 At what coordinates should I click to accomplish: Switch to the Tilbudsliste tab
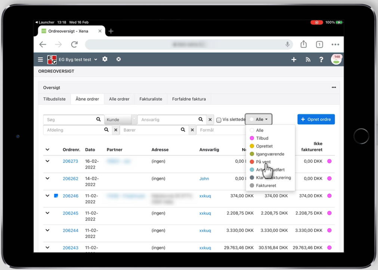click(55, 99)
